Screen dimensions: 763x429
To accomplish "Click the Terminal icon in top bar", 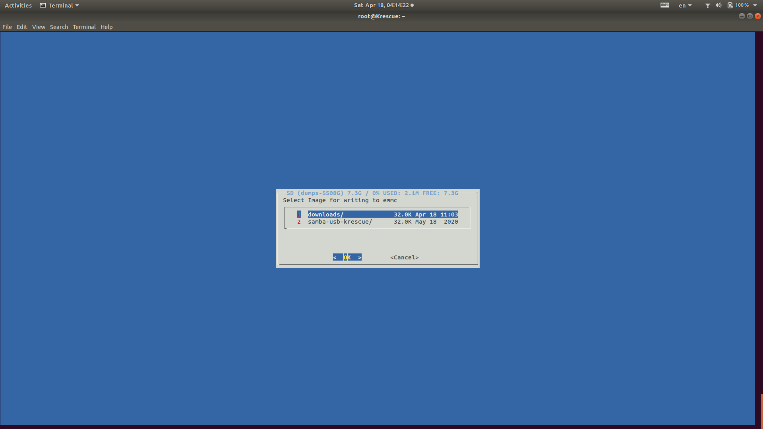I will point(43,6).
